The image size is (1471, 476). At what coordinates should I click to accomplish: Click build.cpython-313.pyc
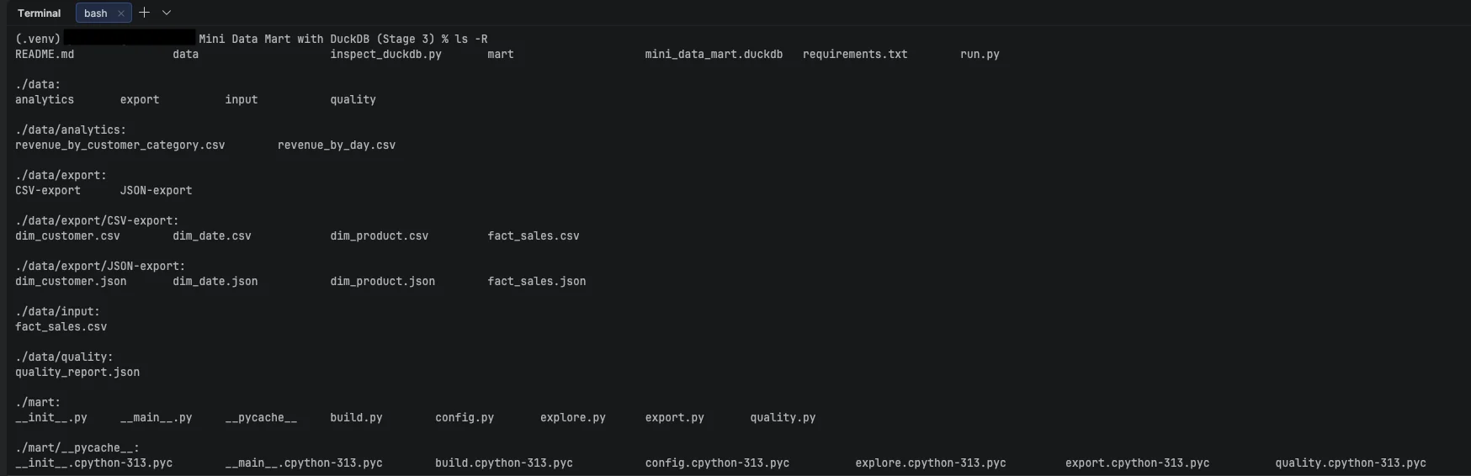click(504, 463)
